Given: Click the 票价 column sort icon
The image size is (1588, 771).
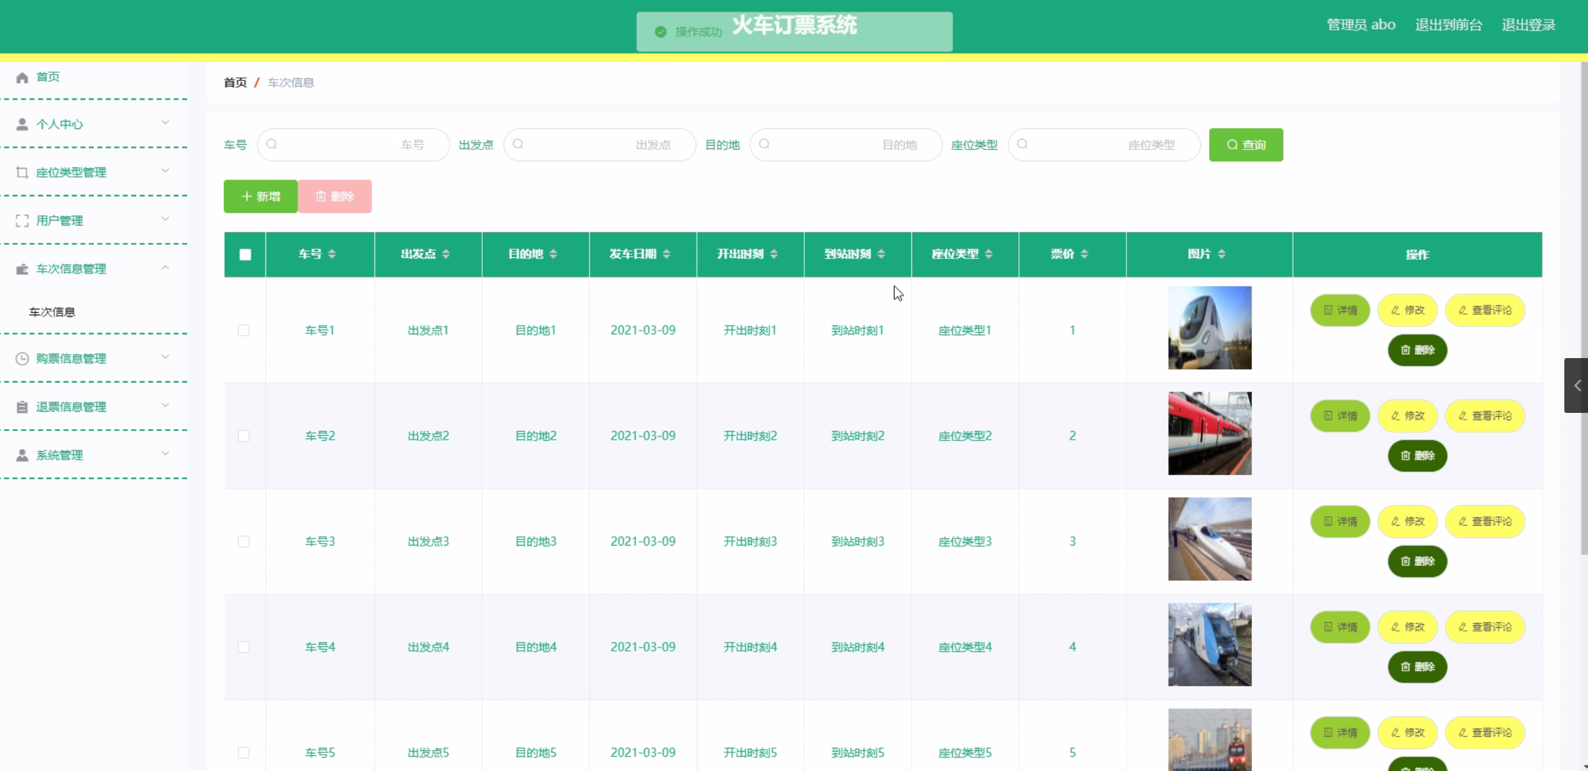Looking at the screenshot, I should [1085, 254].
